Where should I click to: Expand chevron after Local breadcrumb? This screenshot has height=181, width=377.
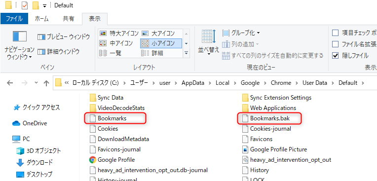(x=235, y=83)
